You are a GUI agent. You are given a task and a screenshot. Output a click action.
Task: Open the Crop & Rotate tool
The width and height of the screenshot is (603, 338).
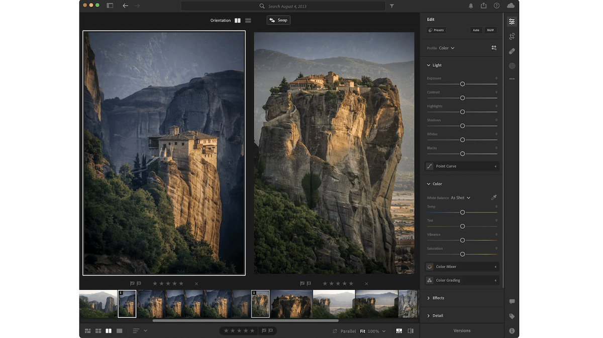512,37
